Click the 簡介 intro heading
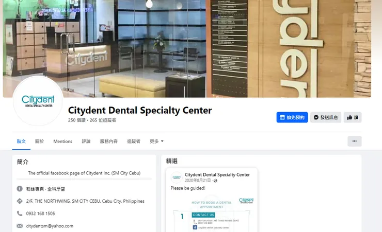Image resolution: width=382 pixels, height=232 pixels. click(x=23, y=162)
